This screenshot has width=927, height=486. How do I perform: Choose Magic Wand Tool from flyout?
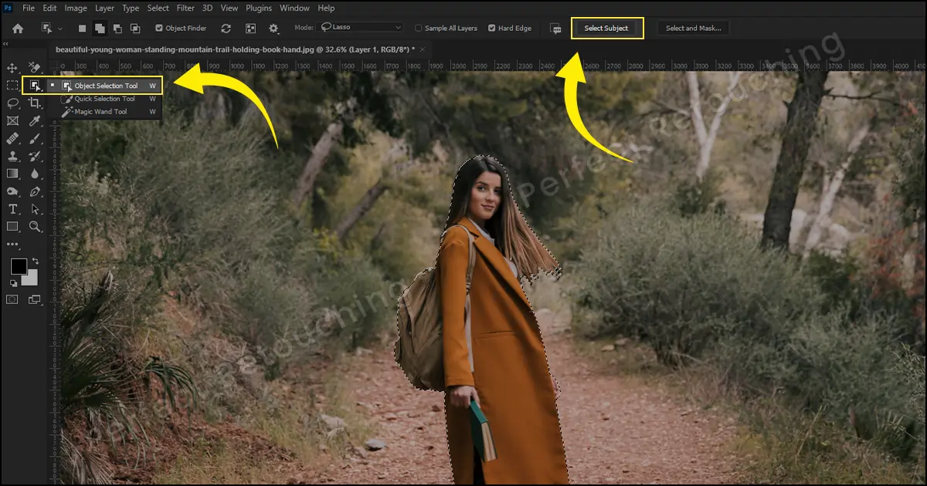100,112
